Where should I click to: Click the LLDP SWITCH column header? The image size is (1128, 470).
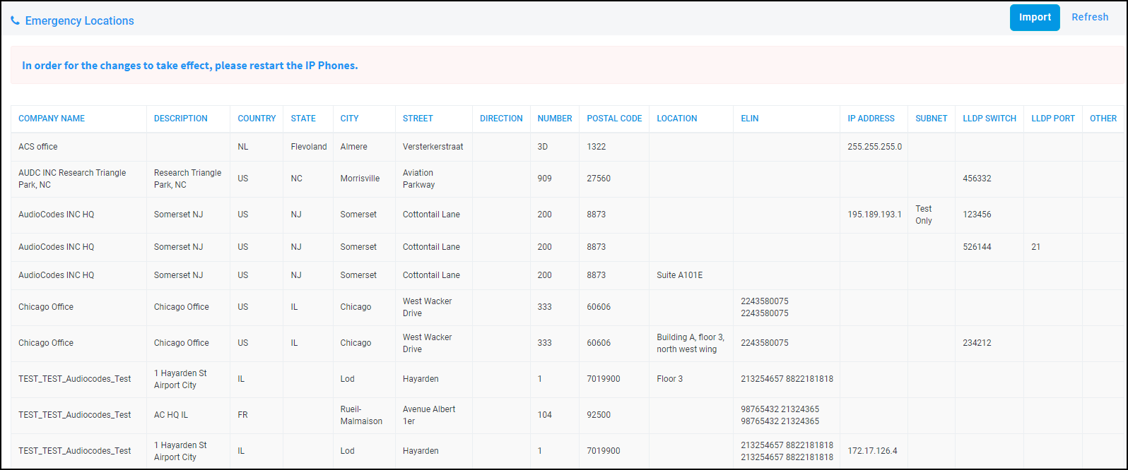(x=989, y=119)
